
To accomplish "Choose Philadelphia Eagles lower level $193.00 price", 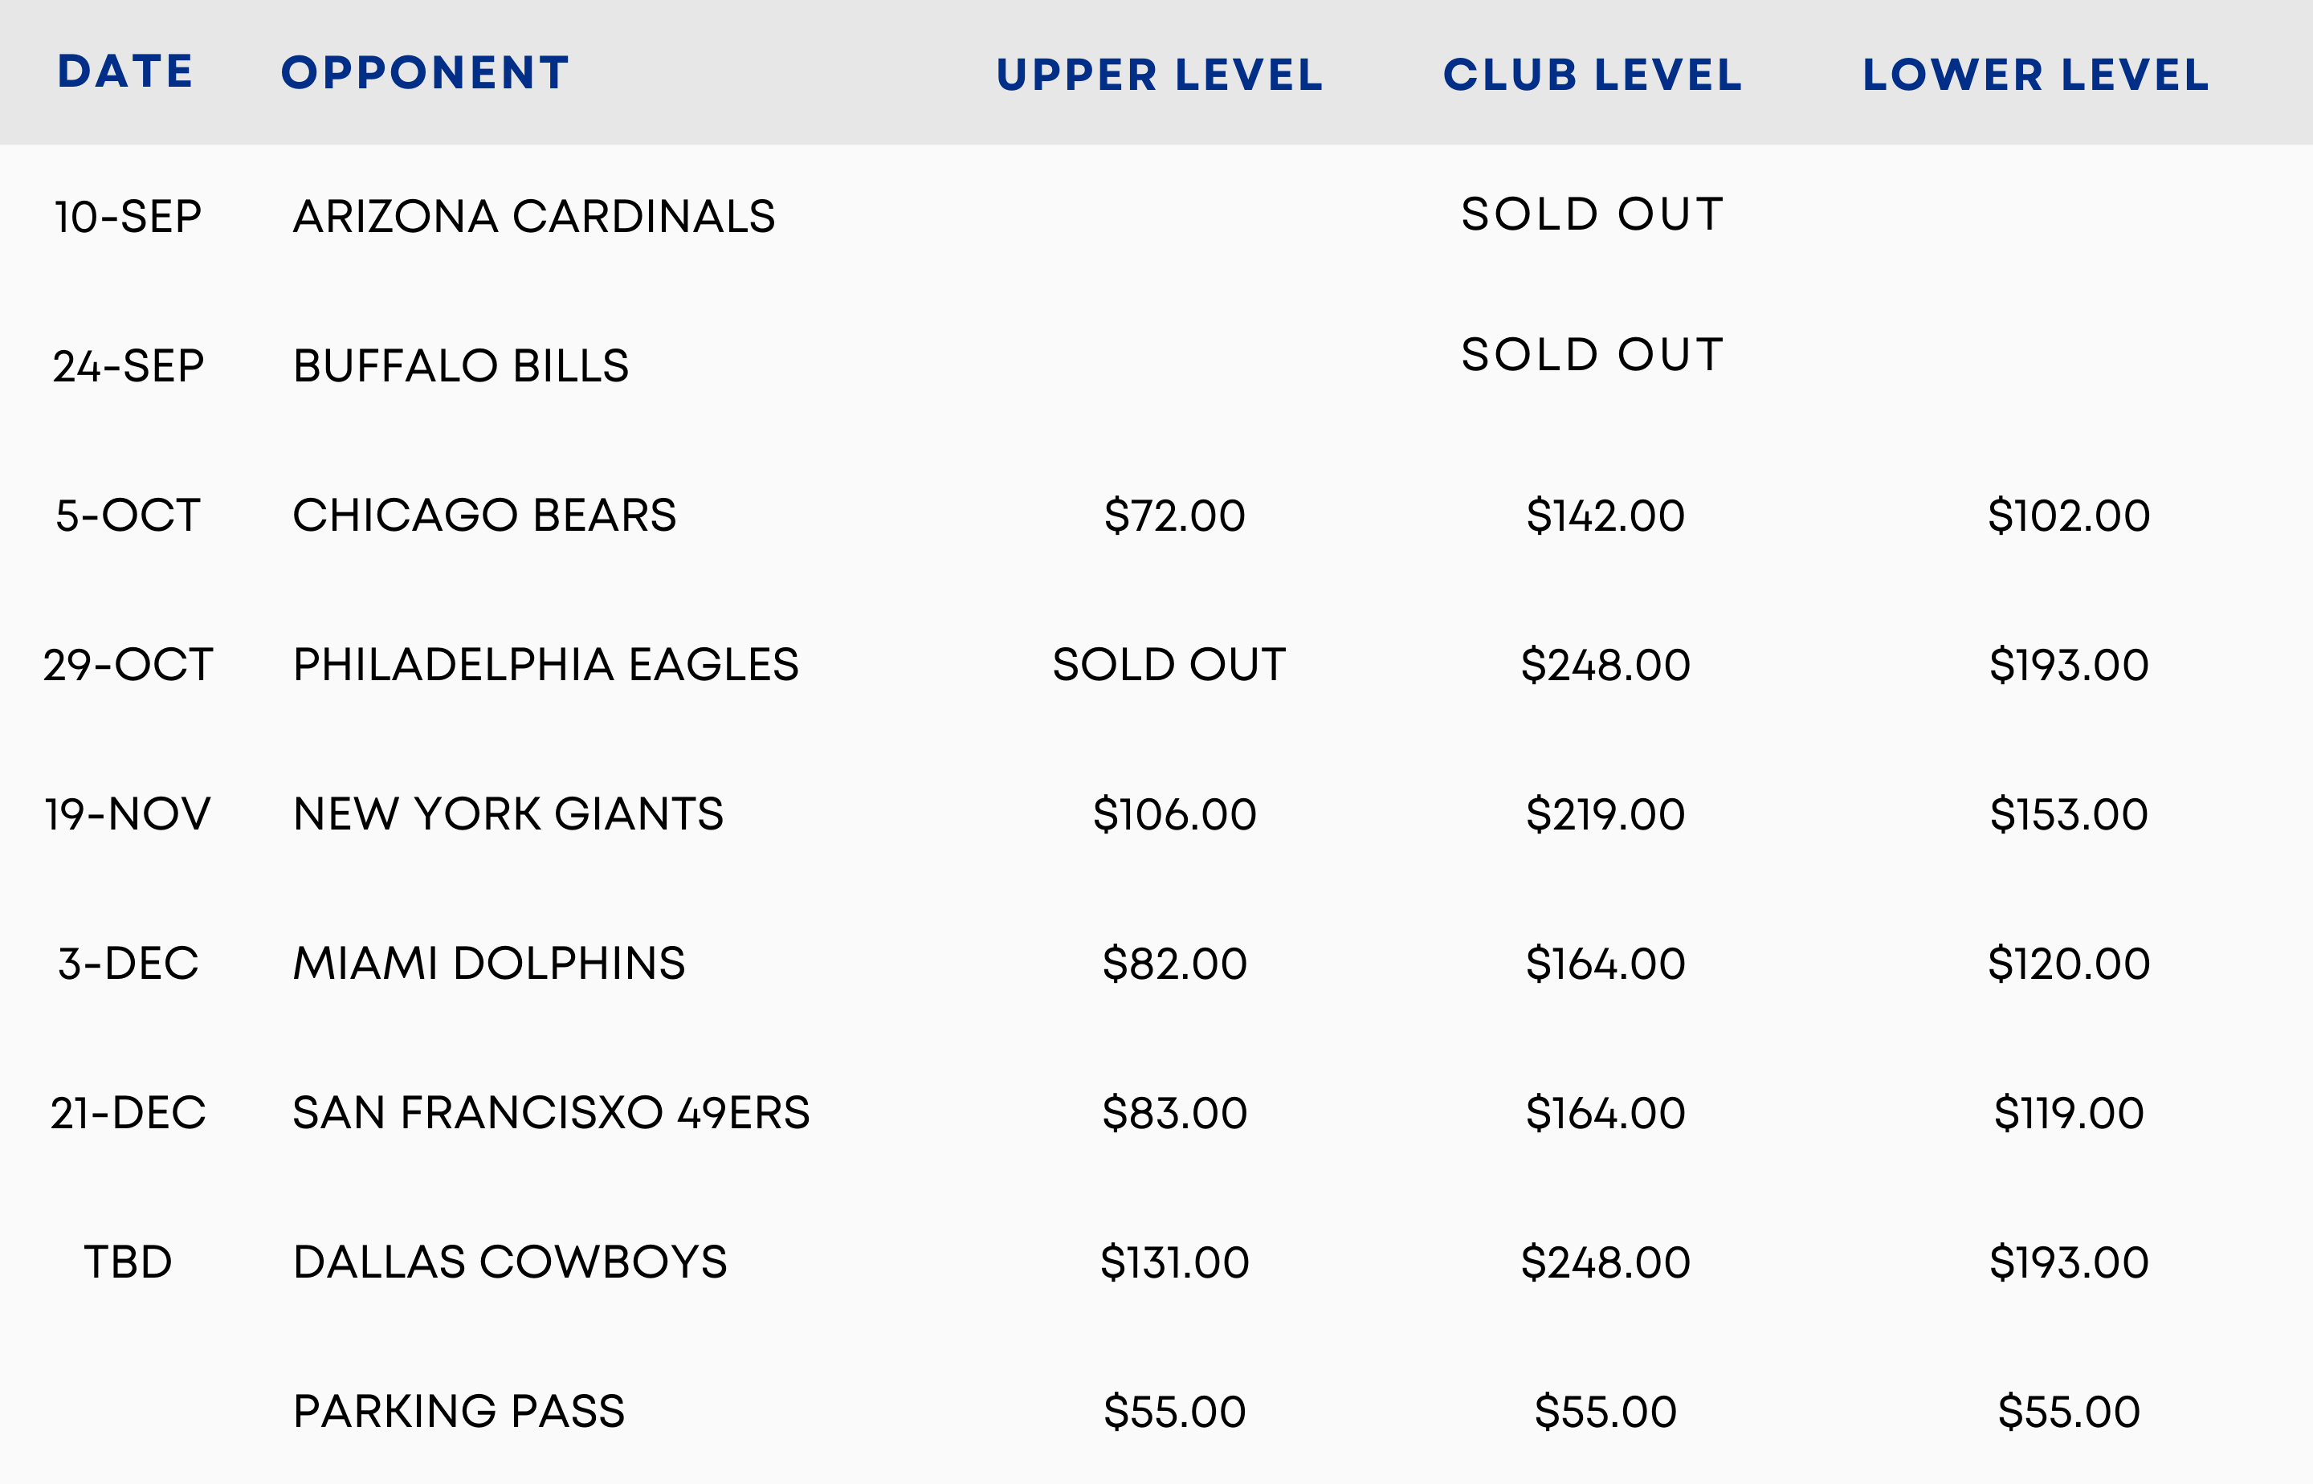I will (2068, 665).
